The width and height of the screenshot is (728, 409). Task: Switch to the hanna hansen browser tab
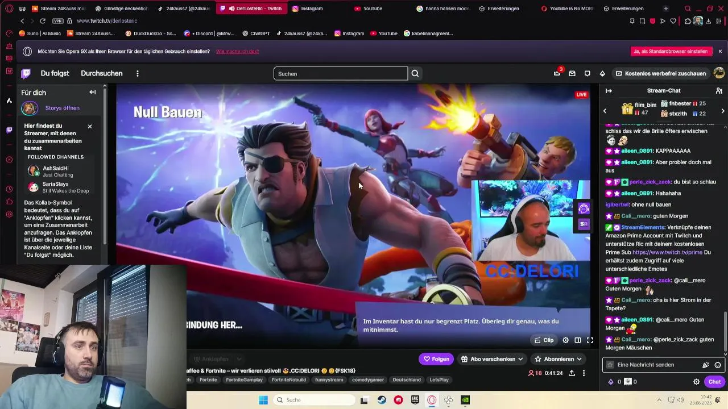click(442, 9)
